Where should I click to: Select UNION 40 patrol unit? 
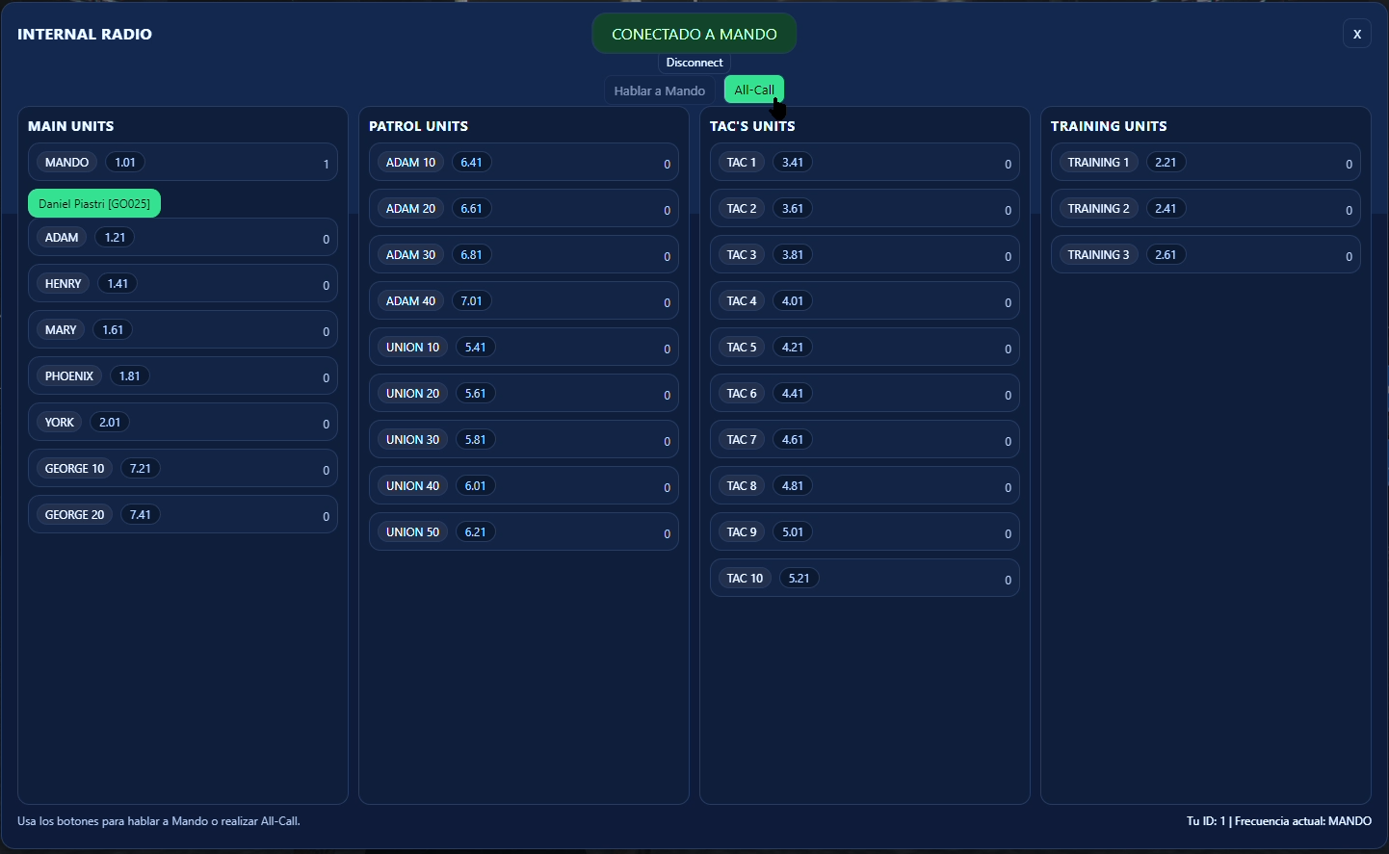click(x=524, y=486)
